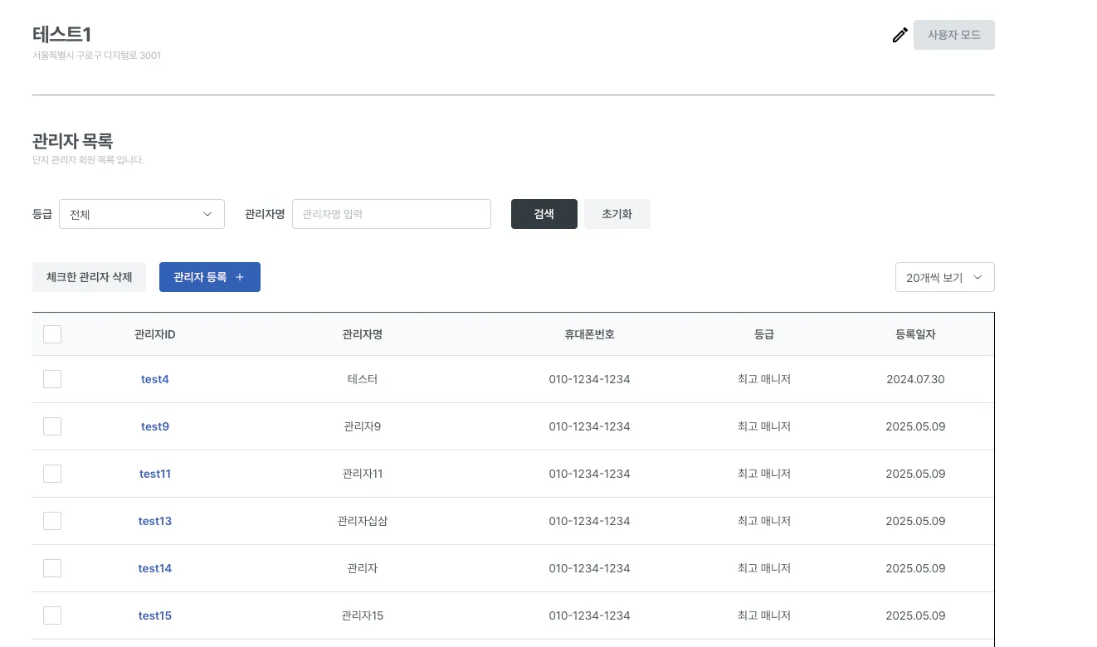Switch to 사용자 모드
Image resolution: width=1097 pixels, height=647 pixels.
click(x=954, y=35)
